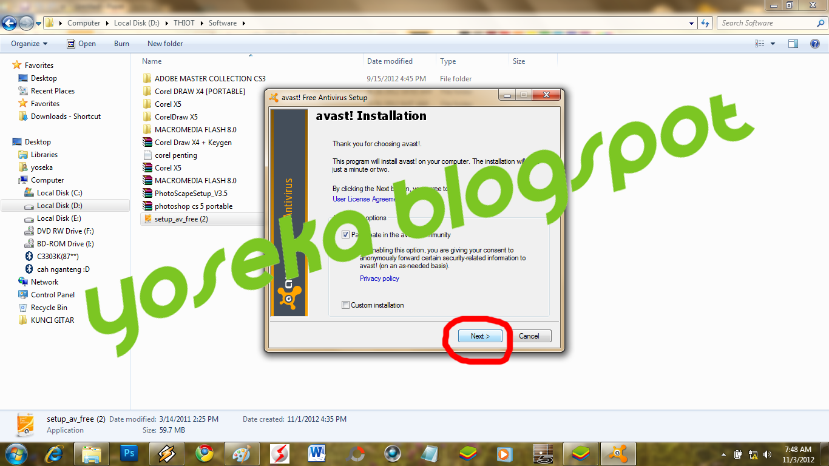This screenshot has height=466, width=829.
Task: Refresh the Software folder view
Action: click(705, 23)
